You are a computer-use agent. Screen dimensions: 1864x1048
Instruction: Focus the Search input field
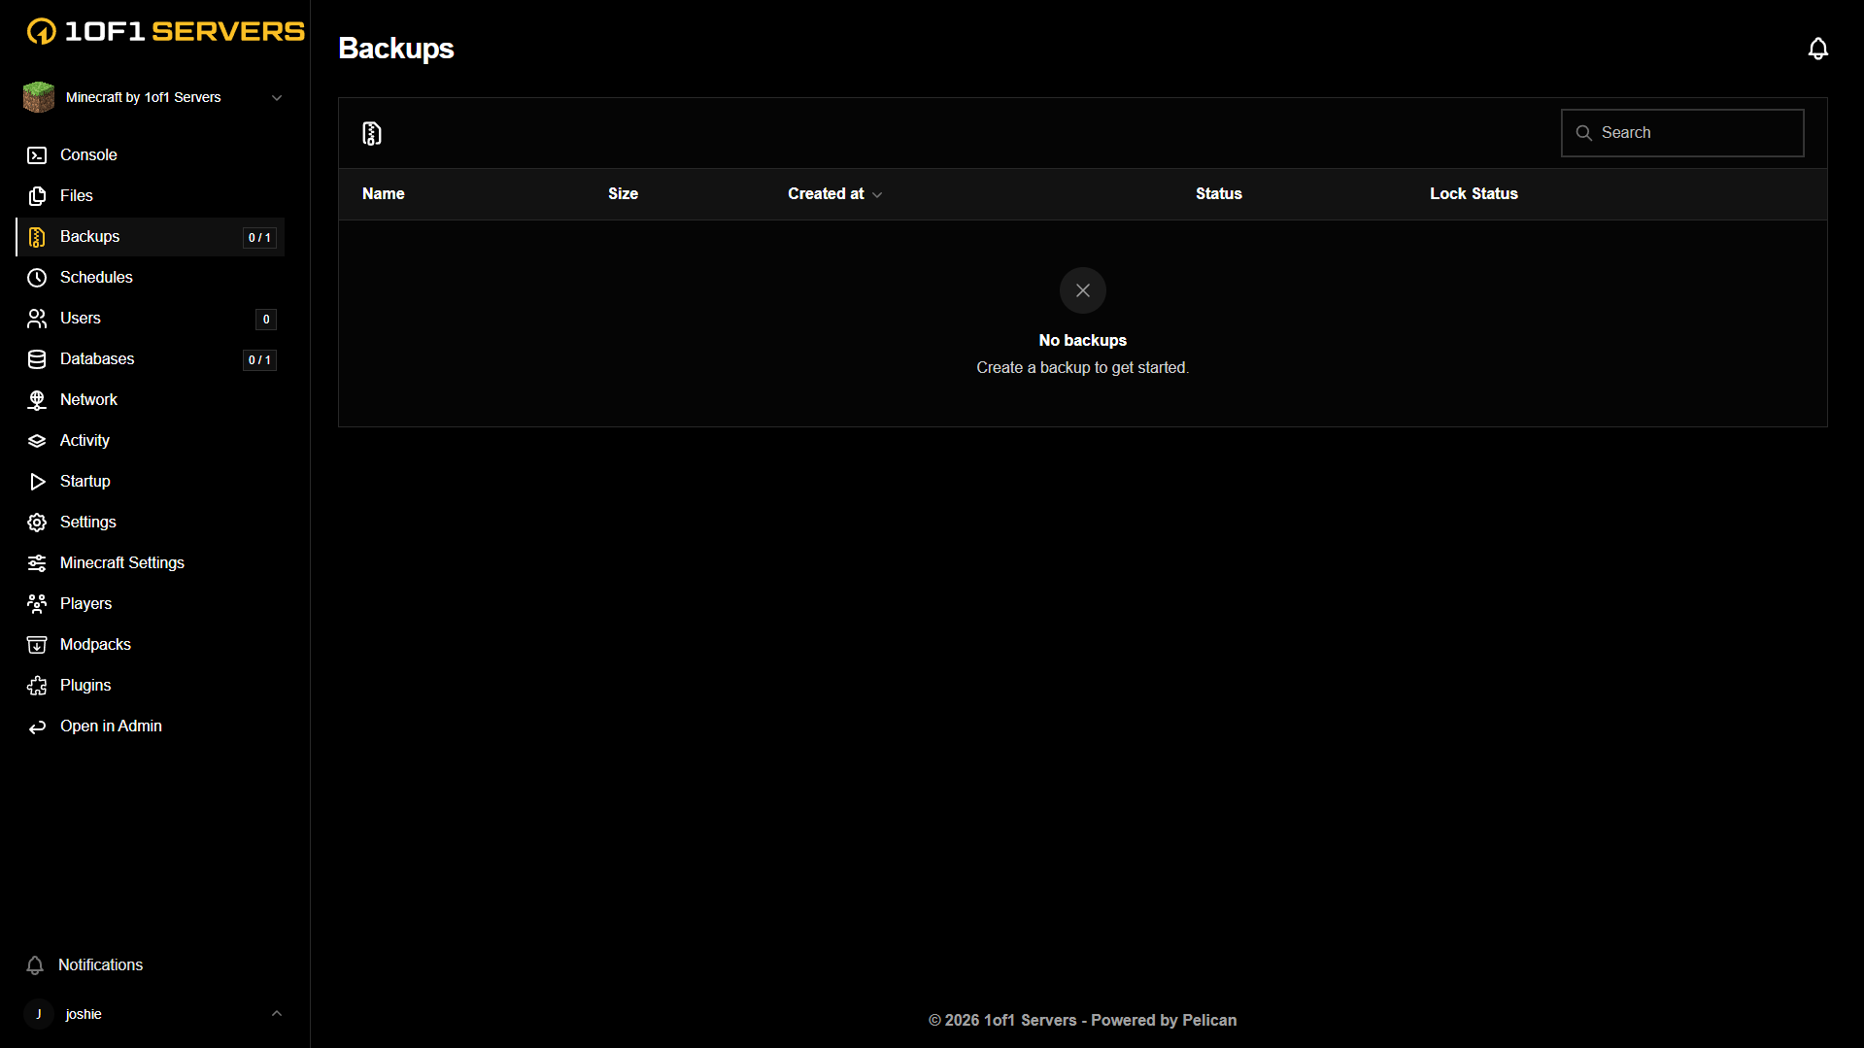click(1682, 133)
